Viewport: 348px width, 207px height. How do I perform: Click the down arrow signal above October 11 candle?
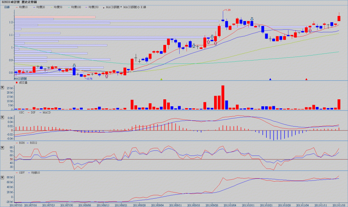251,19
